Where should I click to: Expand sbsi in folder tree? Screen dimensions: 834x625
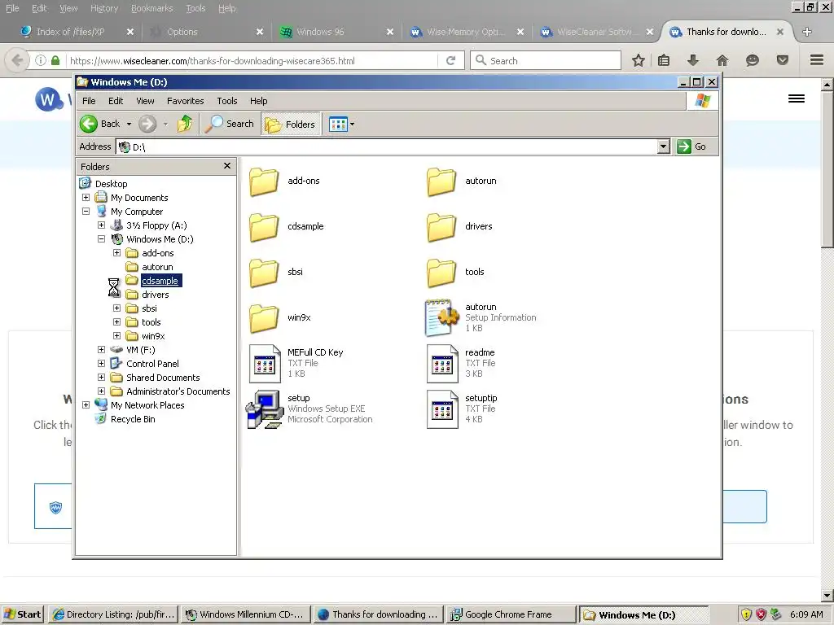pos(116,308)
